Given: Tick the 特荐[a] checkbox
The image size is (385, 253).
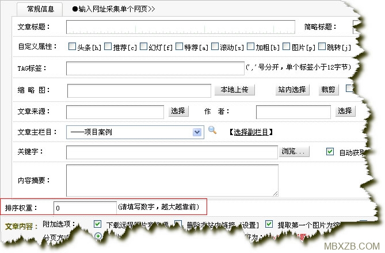Looking at the screenshot, I should pos(179,46).
